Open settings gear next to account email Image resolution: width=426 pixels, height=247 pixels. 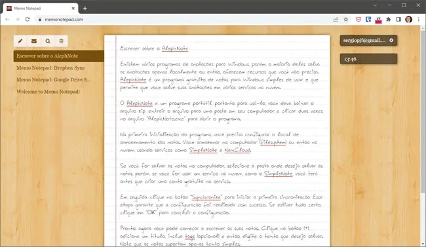point(391,40)
